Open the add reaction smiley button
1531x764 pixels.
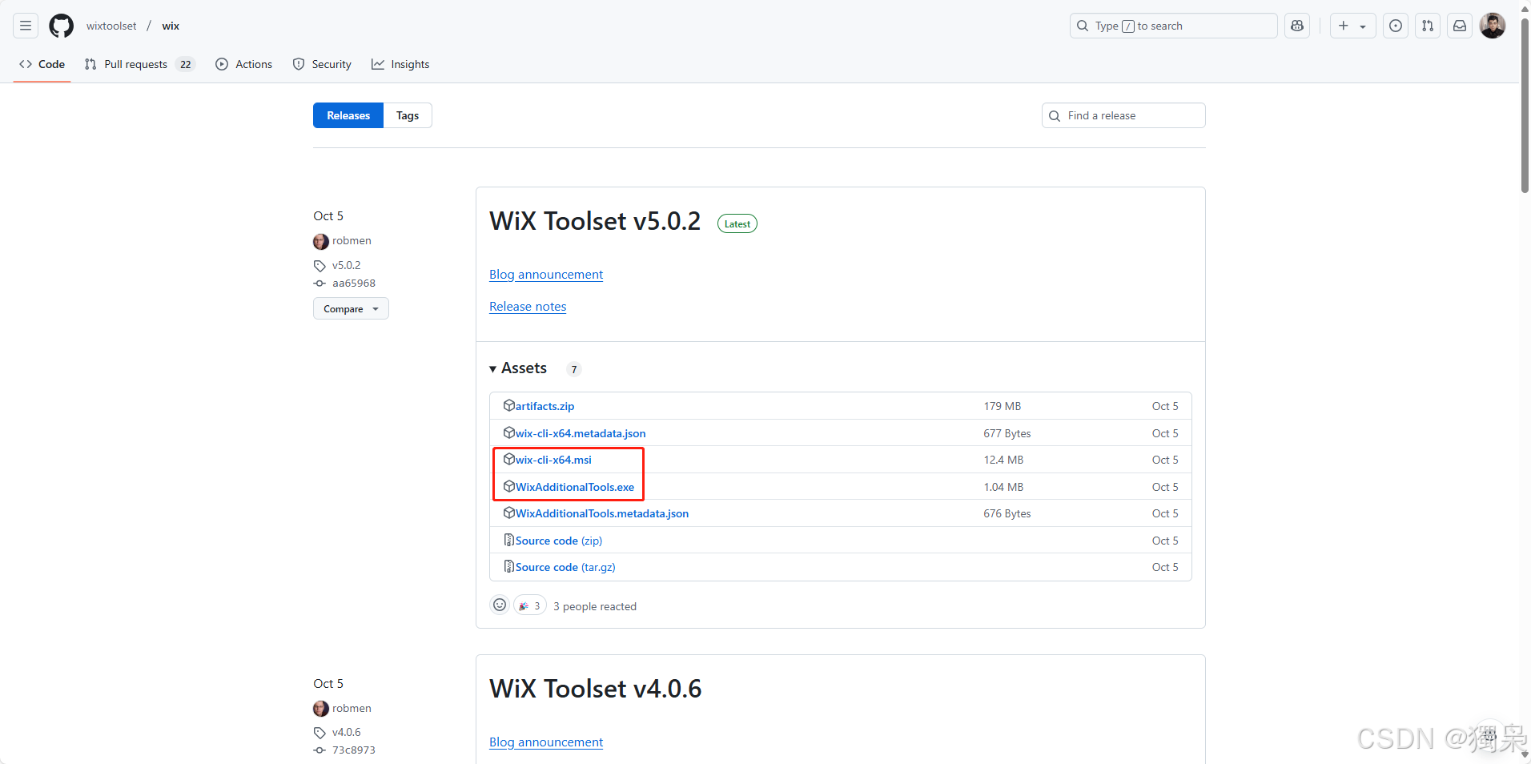pyautogui.click(x=500, y=605)
